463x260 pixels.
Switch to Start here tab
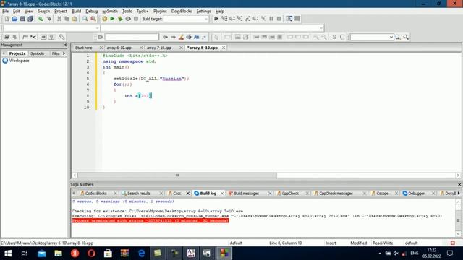[x=84, y=48]
